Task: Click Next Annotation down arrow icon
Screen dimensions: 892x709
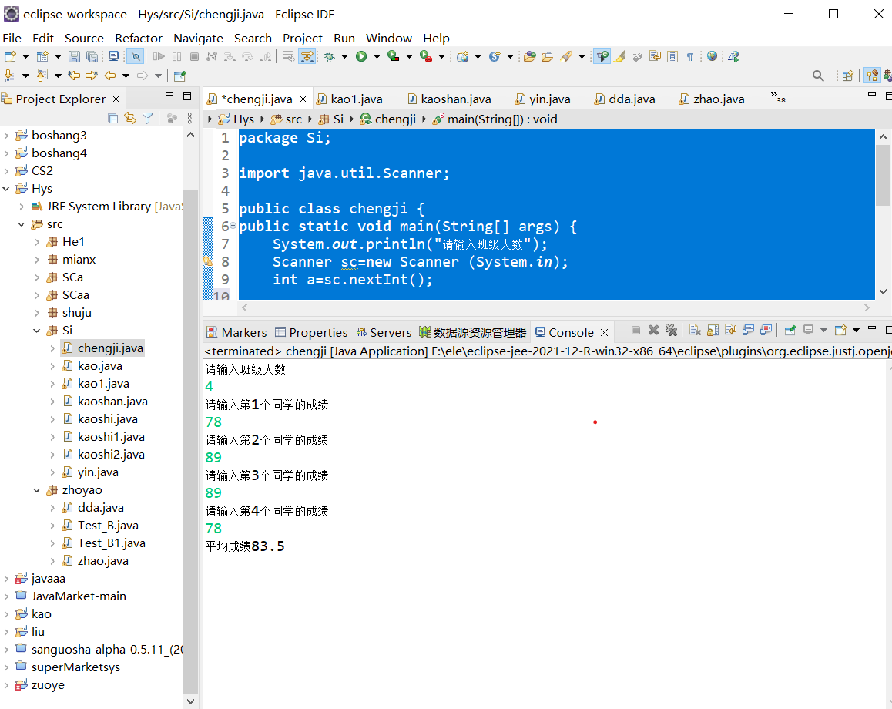Action: 10,75
